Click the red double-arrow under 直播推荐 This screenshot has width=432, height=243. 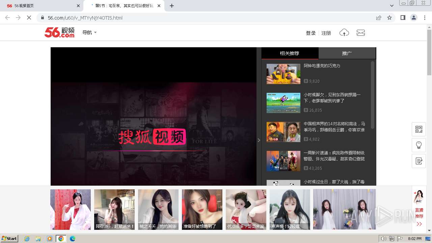pos(419,224)
